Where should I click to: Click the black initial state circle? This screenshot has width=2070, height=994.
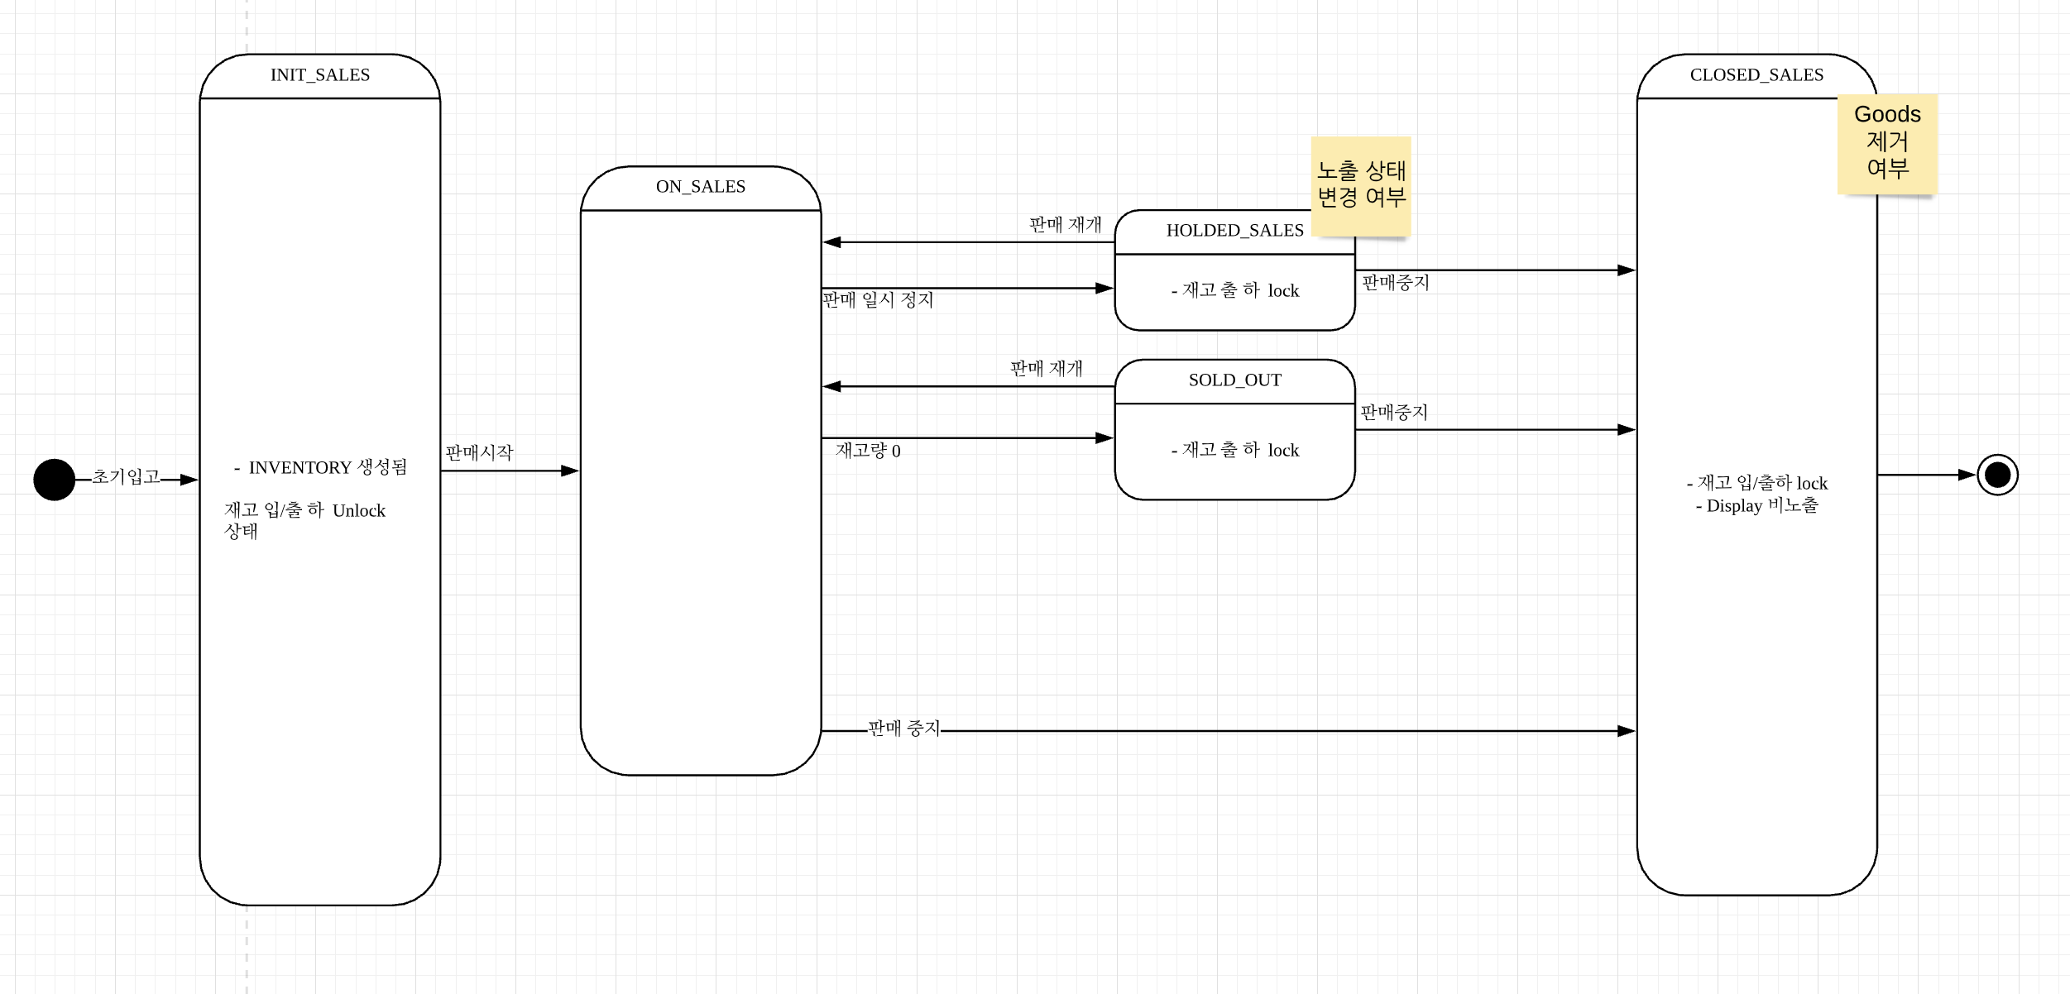tap(54, 480)
